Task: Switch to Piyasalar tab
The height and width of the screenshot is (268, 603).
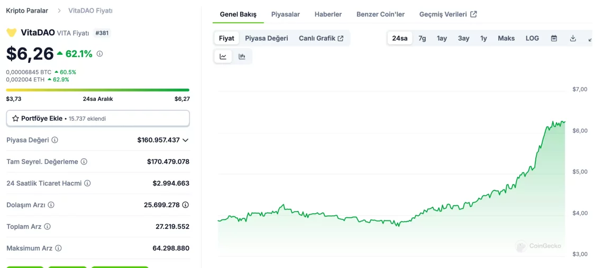Action: tap(285, 14)
